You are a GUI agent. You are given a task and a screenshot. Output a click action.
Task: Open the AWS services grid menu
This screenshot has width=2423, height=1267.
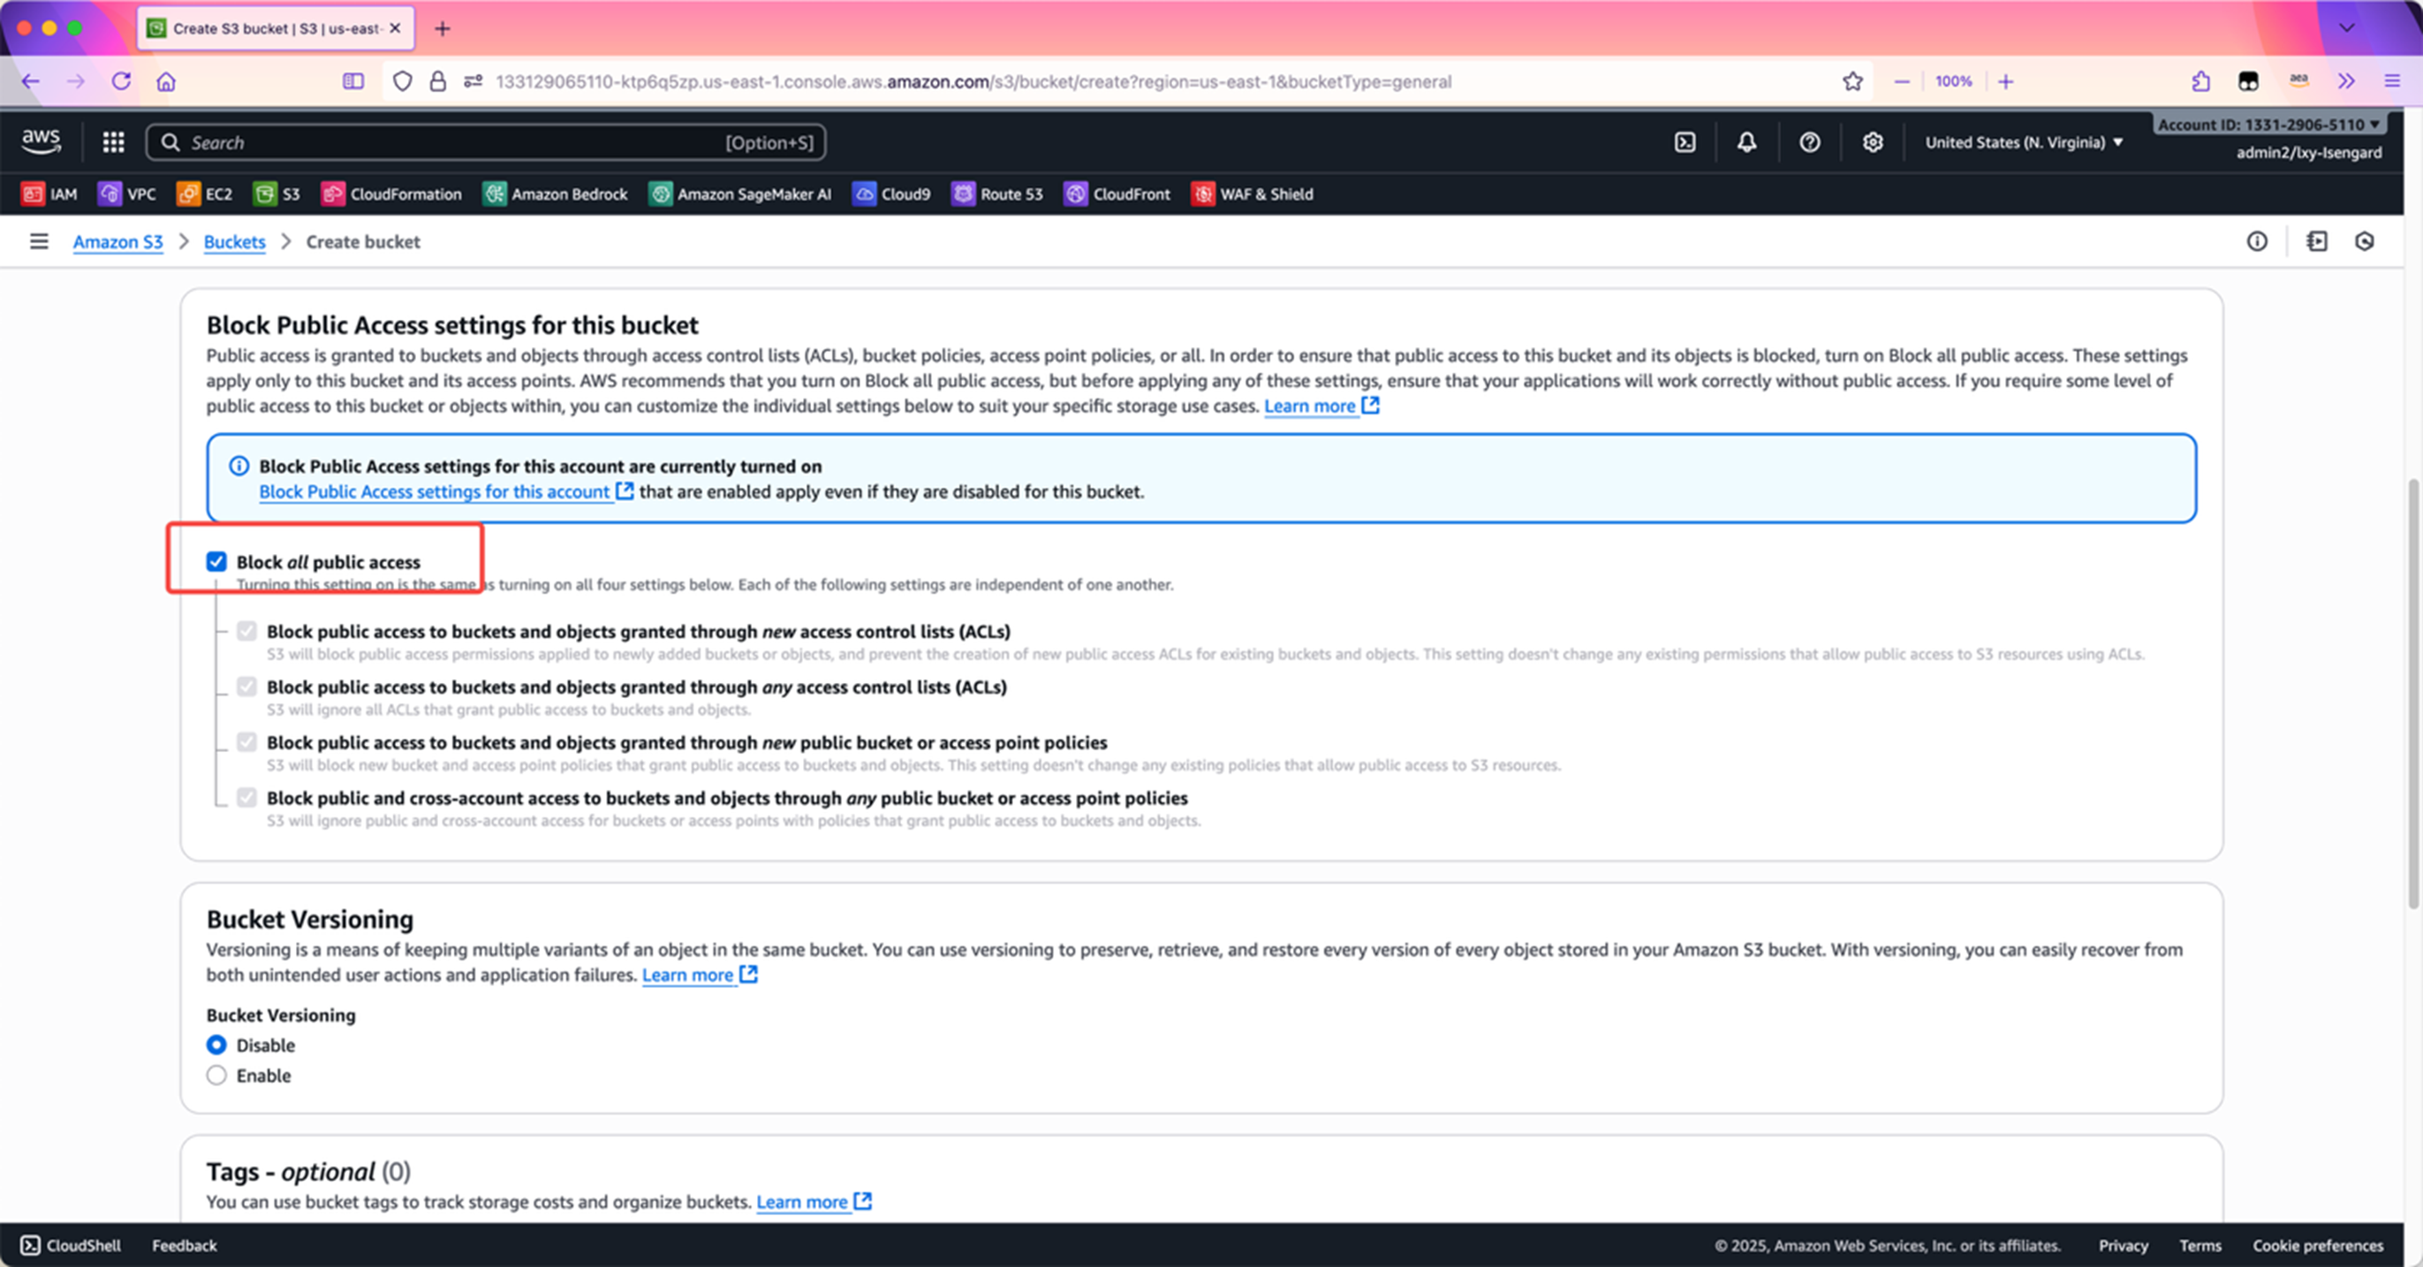point(113,142)
